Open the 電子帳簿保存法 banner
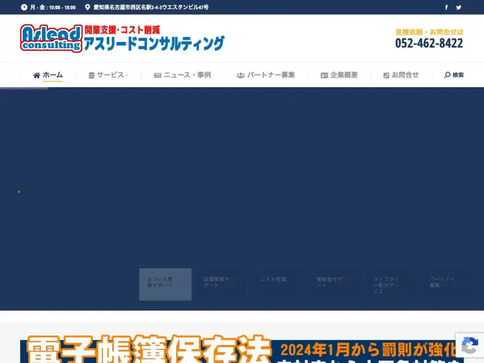 tap(242, 349)
